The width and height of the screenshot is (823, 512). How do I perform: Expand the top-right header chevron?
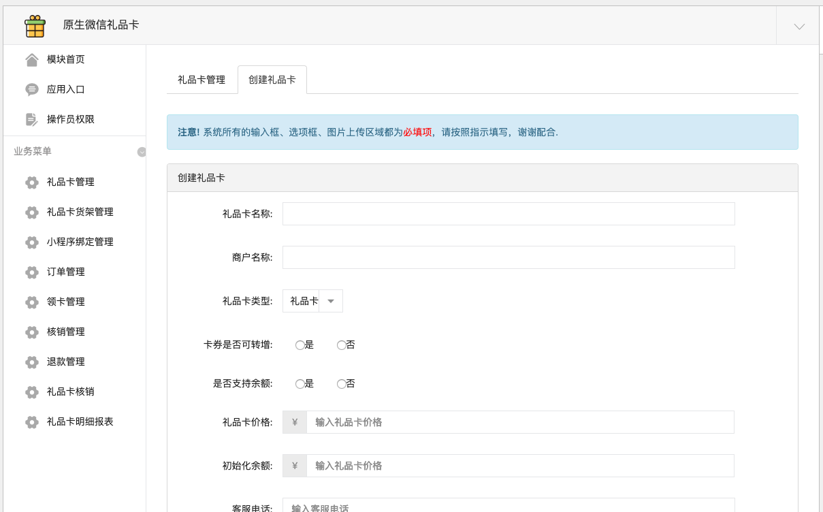(x=799, y=27)
